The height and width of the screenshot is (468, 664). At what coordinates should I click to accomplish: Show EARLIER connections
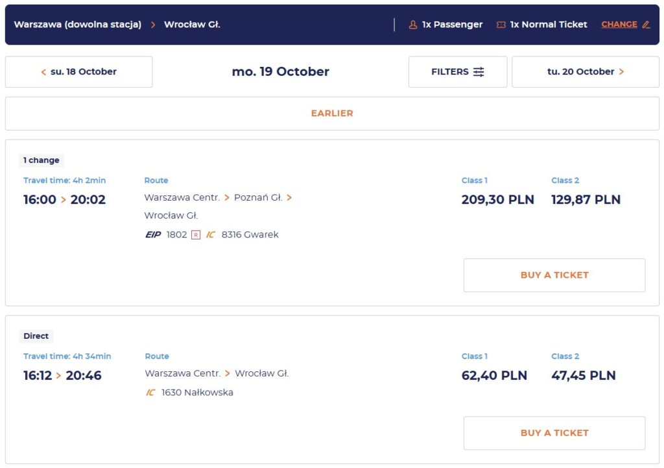(x=332, y=113)
